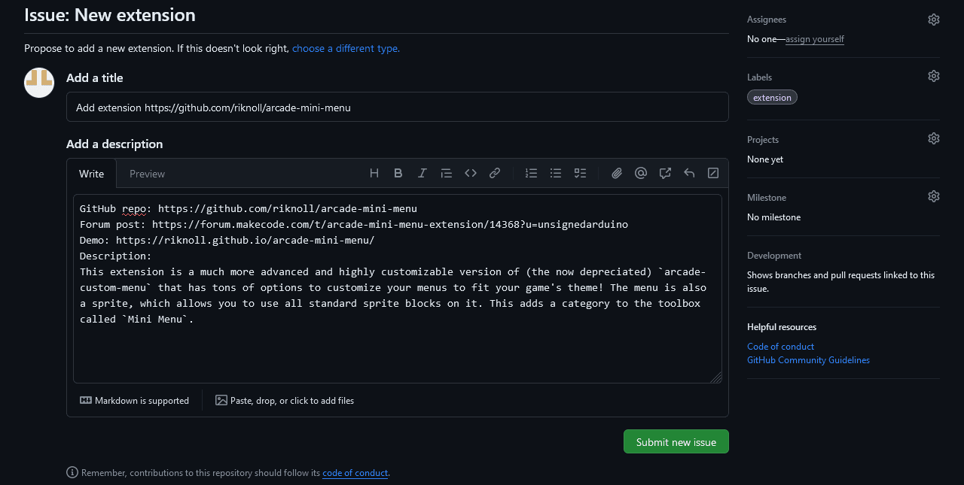Insert a heading with the H icon
964x485 pixels.
pos(374,173)
